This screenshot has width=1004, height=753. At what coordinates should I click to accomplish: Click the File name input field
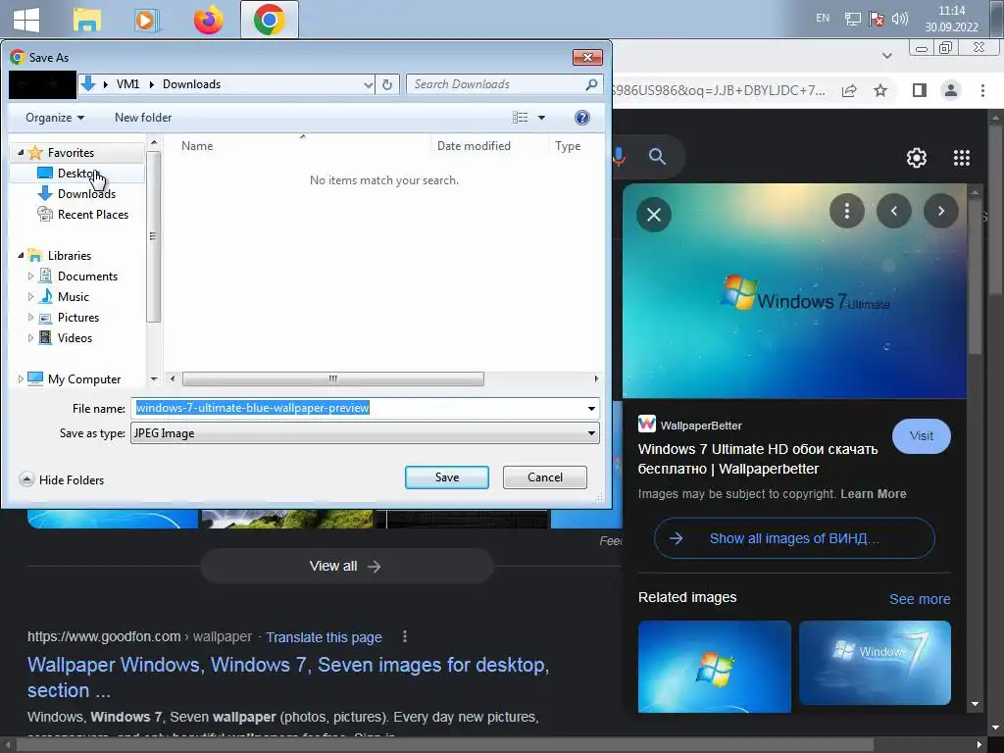(357, 408)
